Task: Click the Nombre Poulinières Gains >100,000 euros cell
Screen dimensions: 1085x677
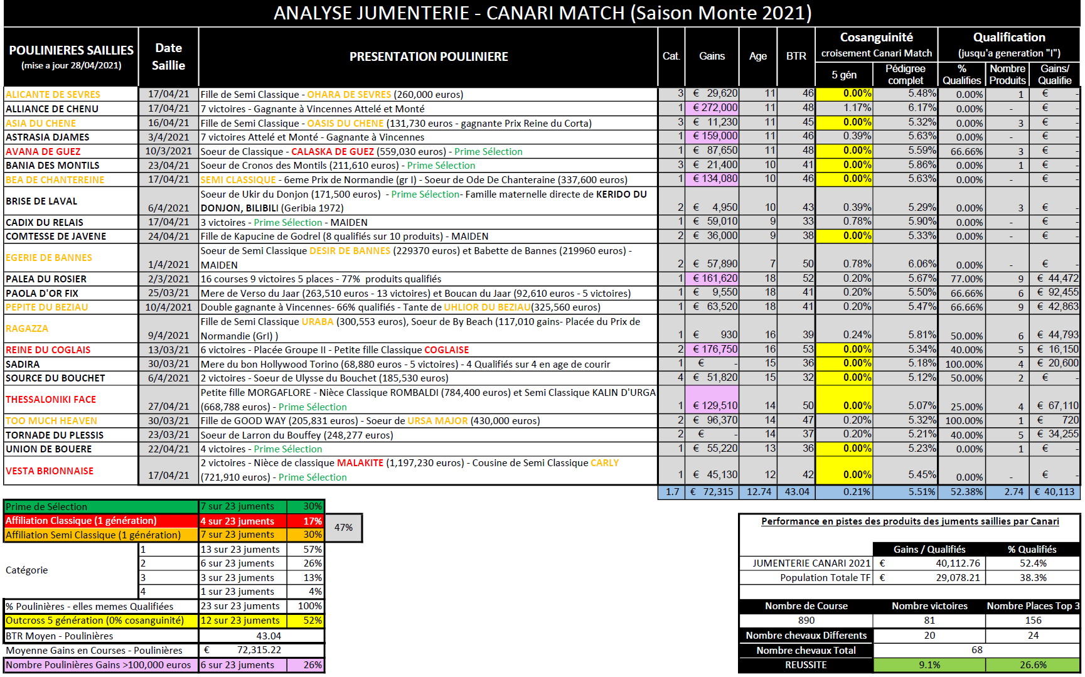Action: pyautogui.click(x=101, y=665)
